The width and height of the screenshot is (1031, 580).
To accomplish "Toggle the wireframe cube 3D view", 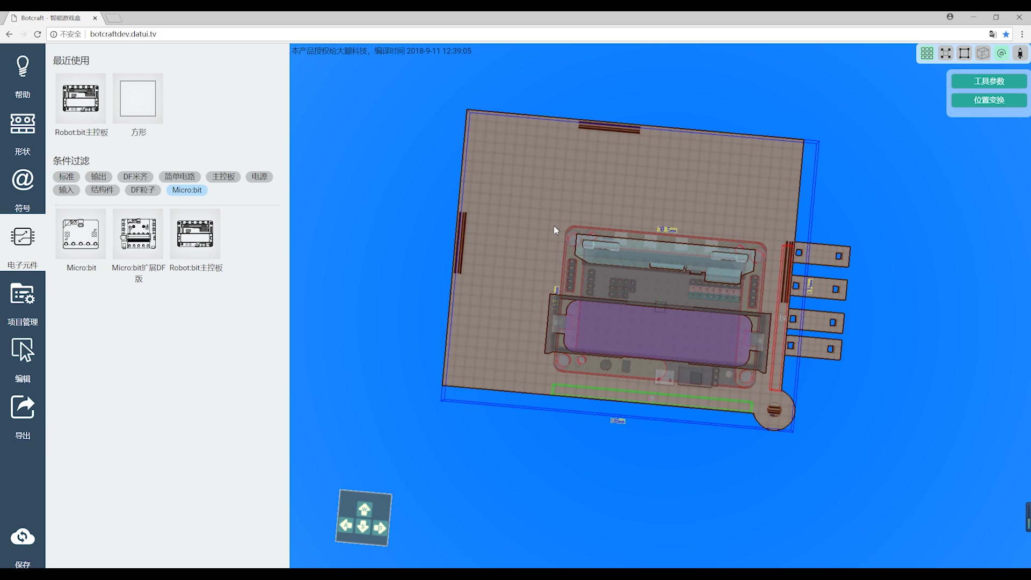I will [983, 53].
